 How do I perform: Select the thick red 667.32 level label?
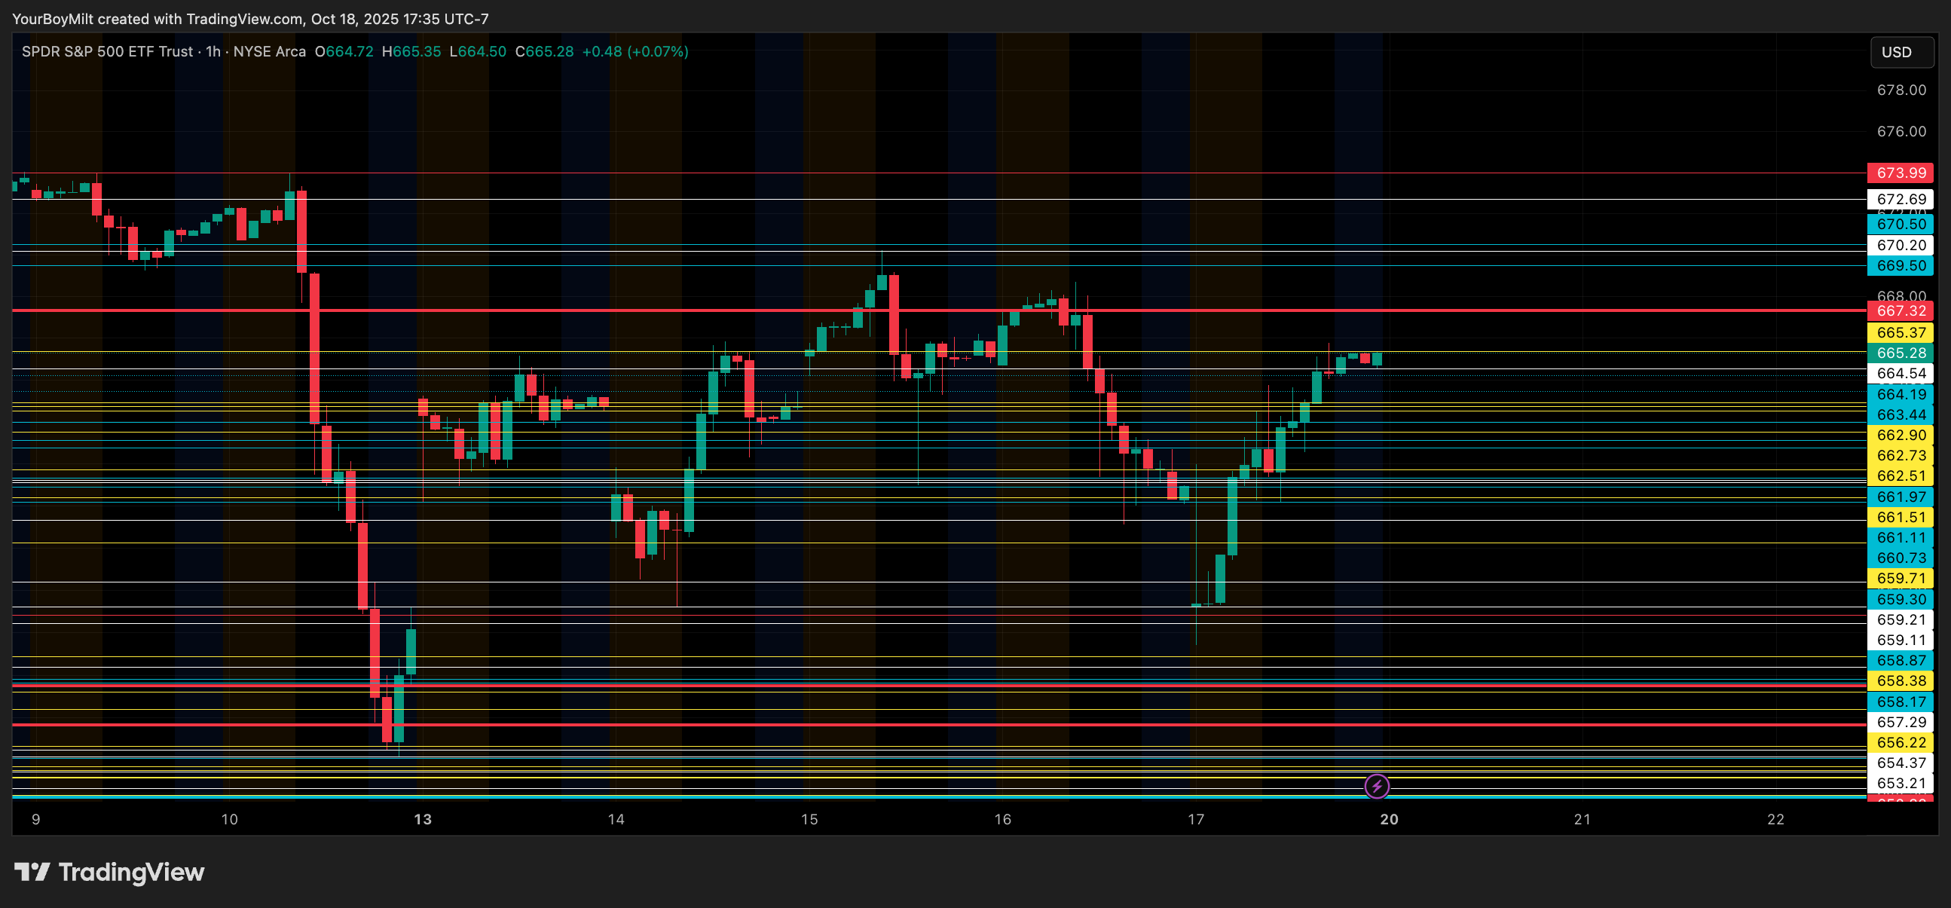pos(1901,310)
